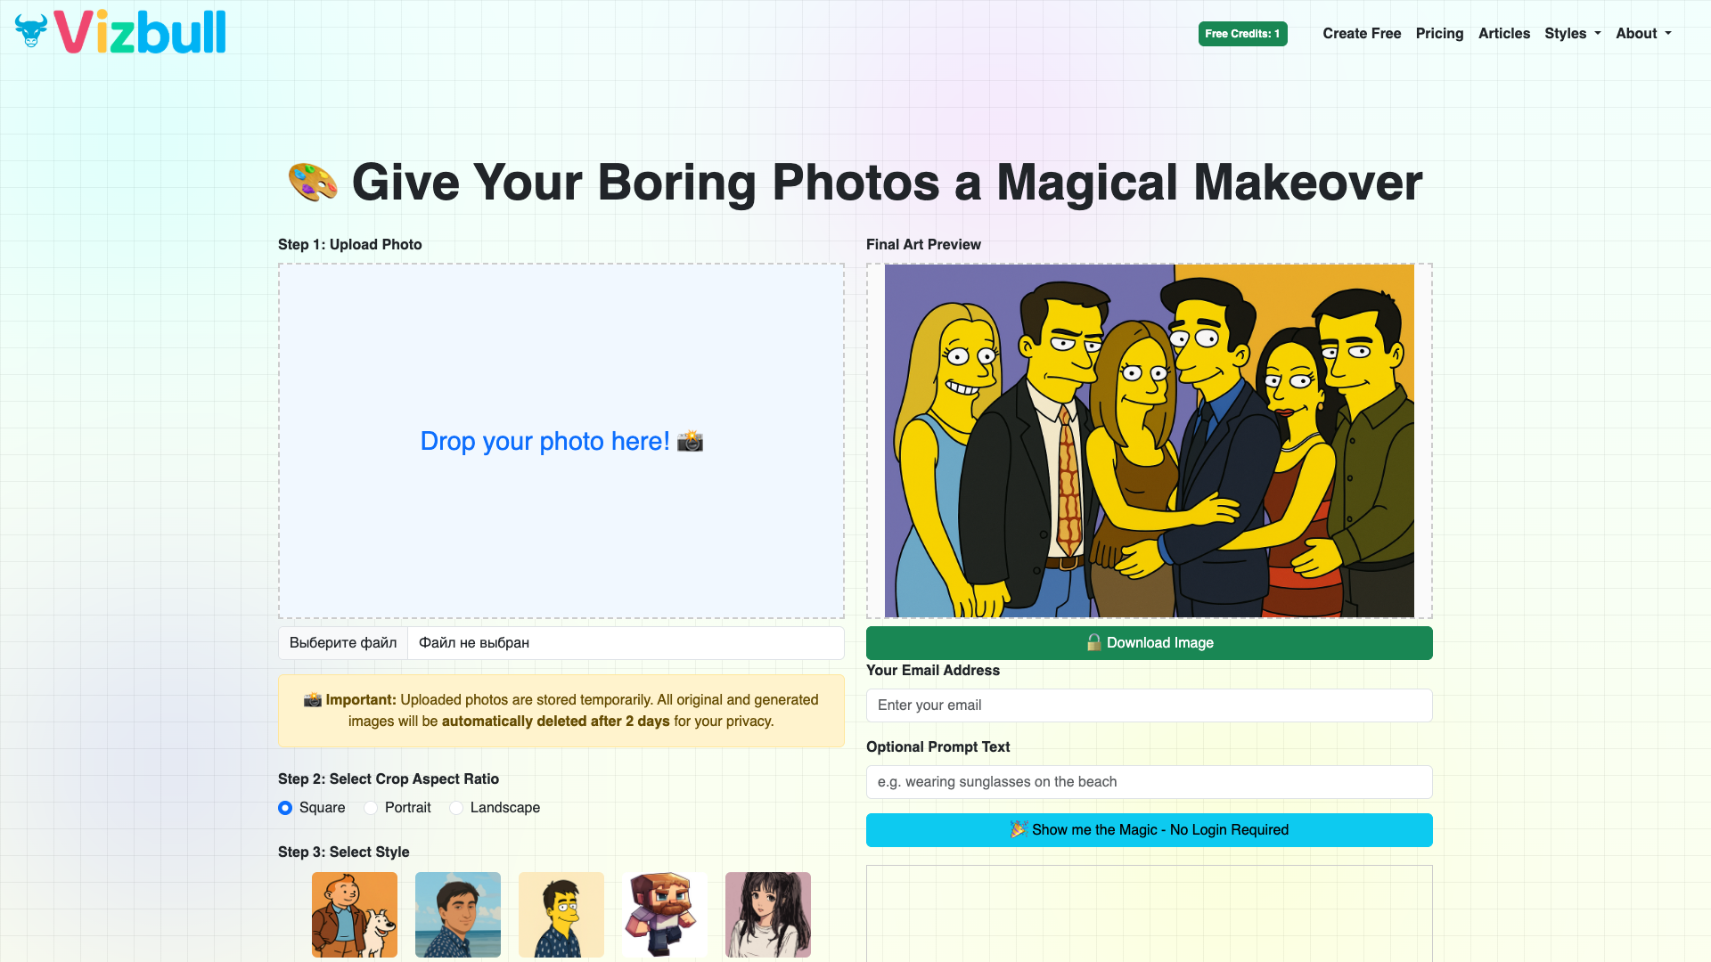
Task: Click the Free Credits badge
Action: [x=1242, y=34]
